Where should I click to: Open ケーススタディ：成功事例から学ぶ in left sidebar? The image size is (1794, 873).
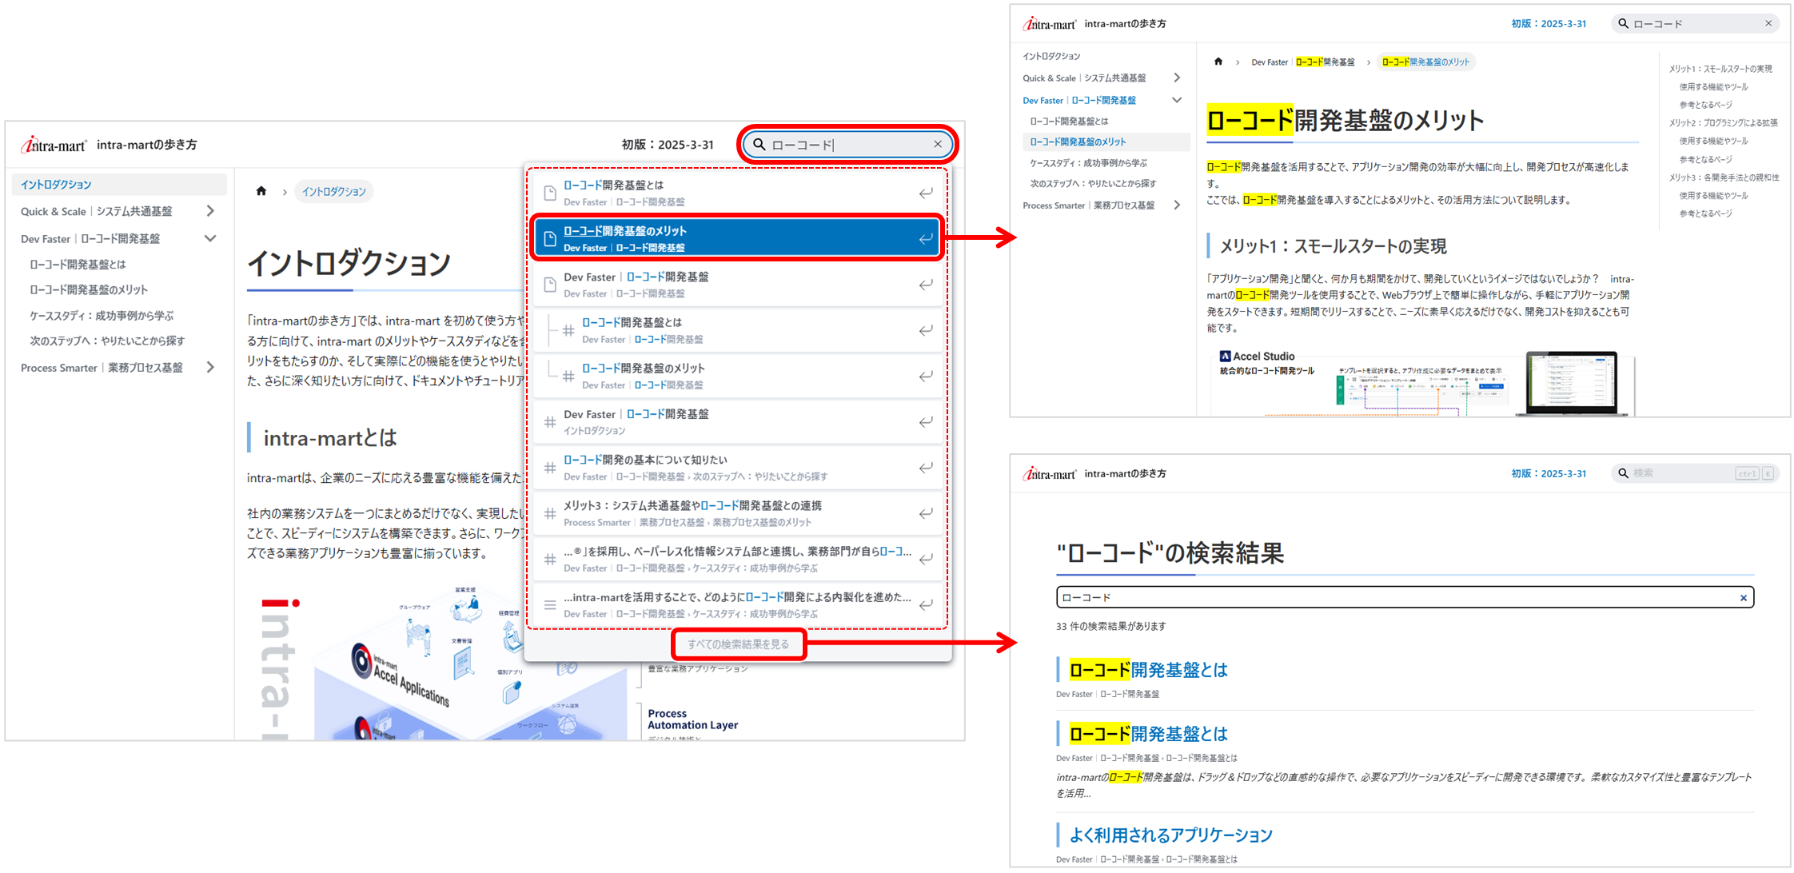pyautogui.click(x=102, y=316)
